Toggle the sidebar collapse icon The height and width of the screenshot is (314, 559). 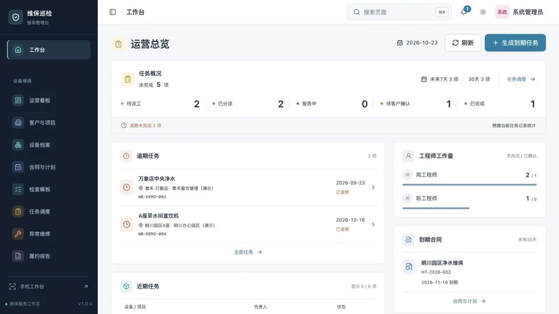tap(112, 12)
